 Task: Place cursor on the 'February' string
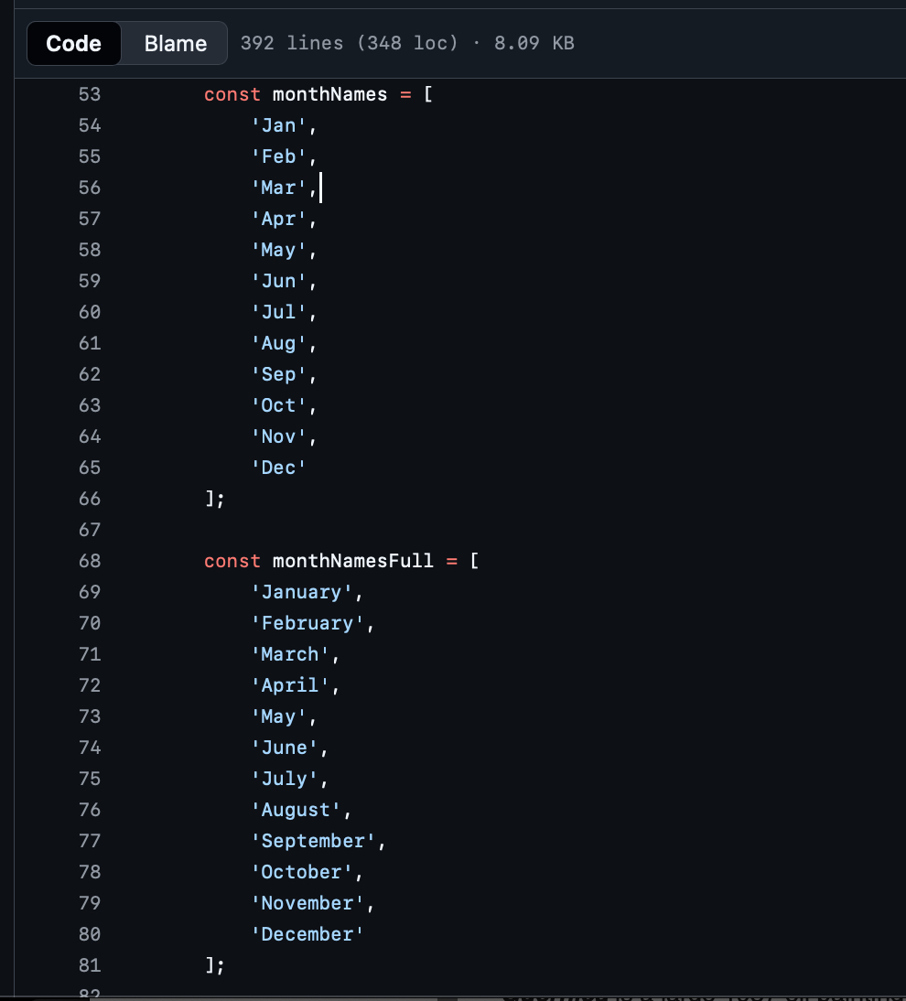[307, 623]
